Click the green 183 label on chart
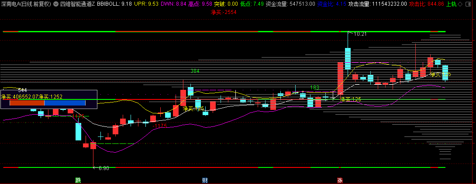The image size is (476, 184). (x=314, y=88)
